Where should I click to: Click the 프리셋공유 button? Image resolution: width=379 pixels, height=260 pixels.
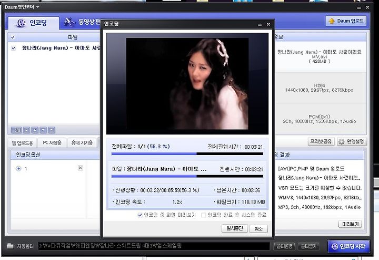[321, 141]
